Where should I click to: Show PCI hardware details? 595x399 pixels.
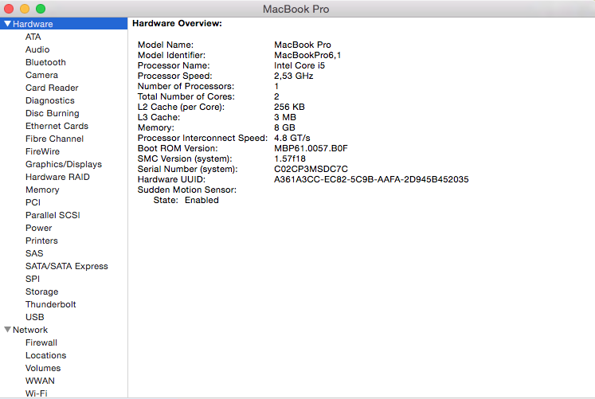click(x=33, y=202)
